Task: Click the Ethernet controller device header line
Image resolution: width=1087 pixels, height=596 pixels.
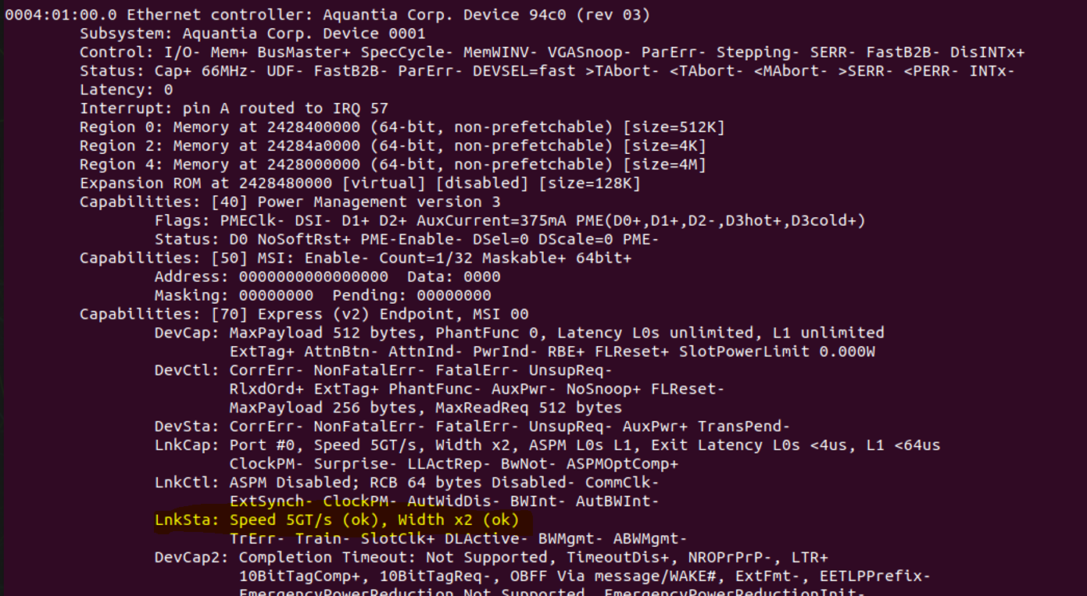Action: (328, 15)
